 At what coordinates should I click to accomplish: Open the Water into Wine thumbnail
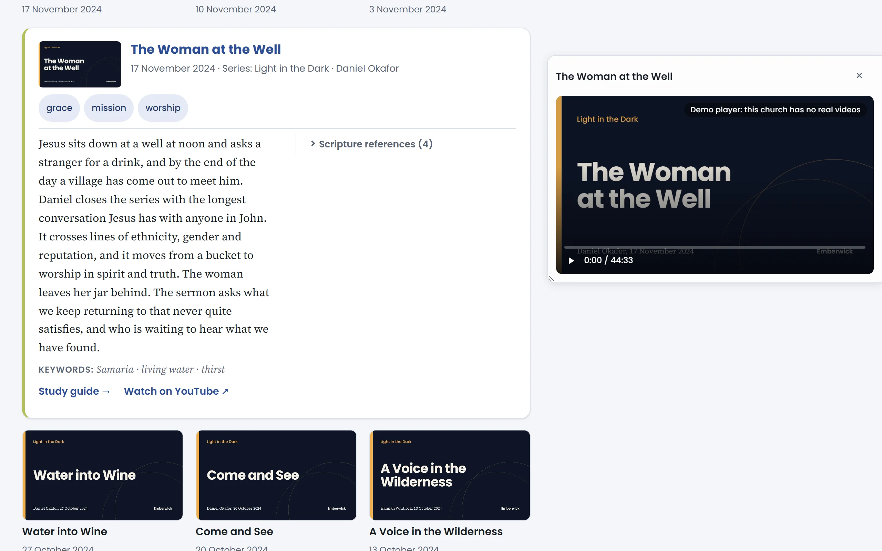click(102, 475)
